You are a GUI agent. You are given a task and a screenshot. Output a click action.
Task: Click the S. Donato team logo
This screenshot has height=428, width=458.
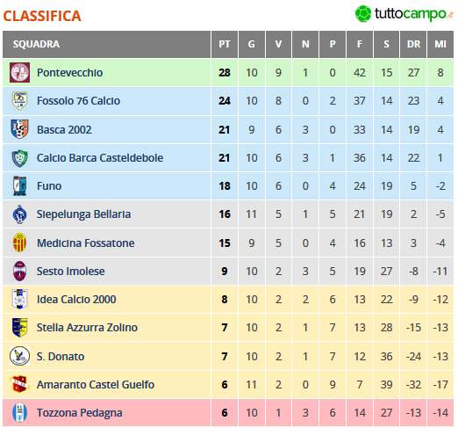19,356
